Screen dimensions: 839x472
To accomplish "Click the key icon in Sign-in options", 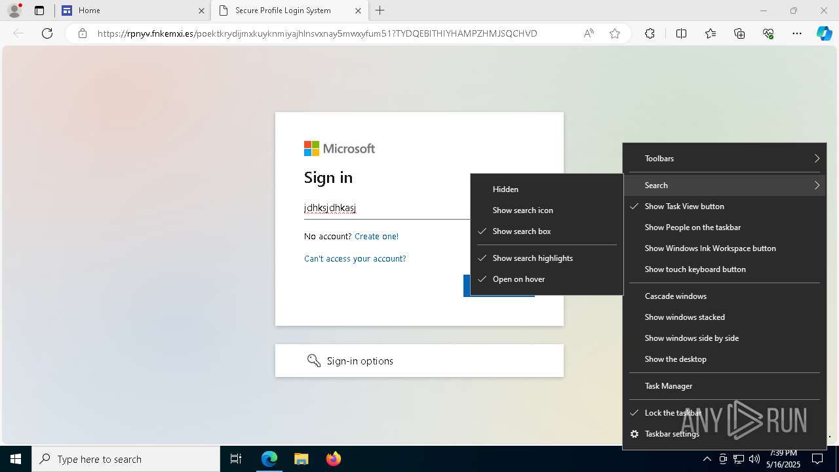I will (x=314, y=361).
